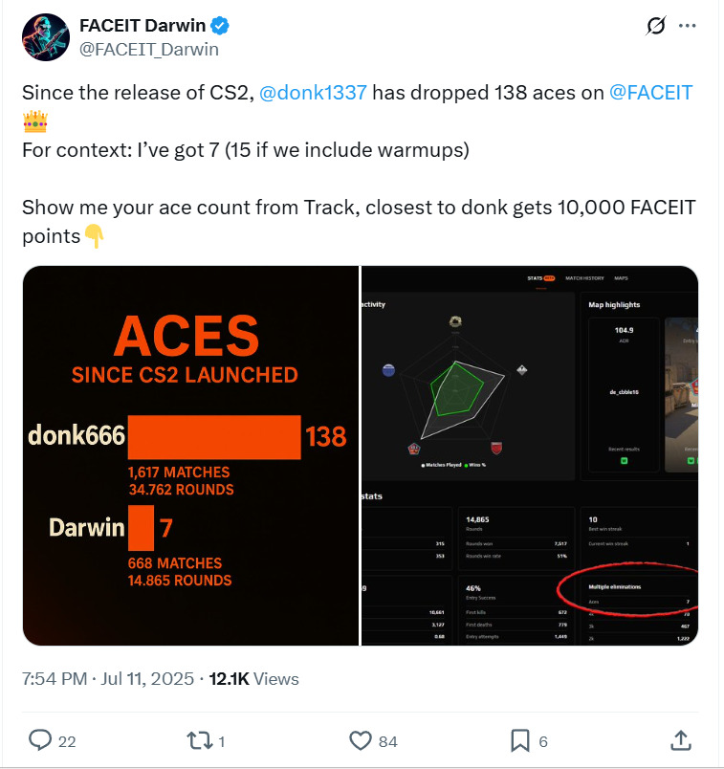724x769 pixels.
Task: Bookmark the post
Action: [x=518, y=739]
